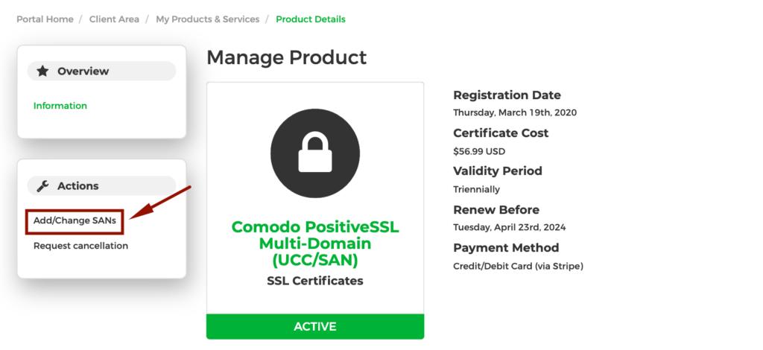Open Add/Change SANs action
The image size is (763, 350).
75,220
